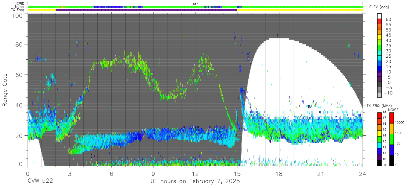The height and width of the screenshot is (188, 408).
Task: Click the 18 hour tick on the time axis
Action: pos(279,174)
